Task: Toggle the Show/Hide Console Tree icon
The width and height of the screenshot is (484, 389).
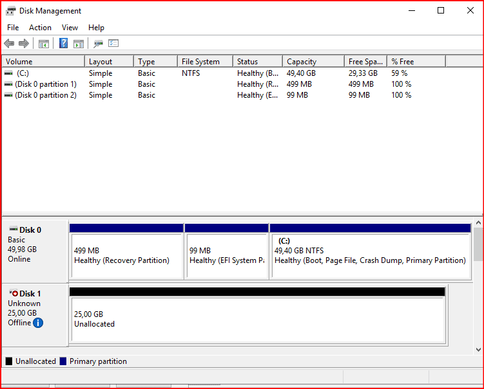Action: pyautogui.click(x=44, y=44)
